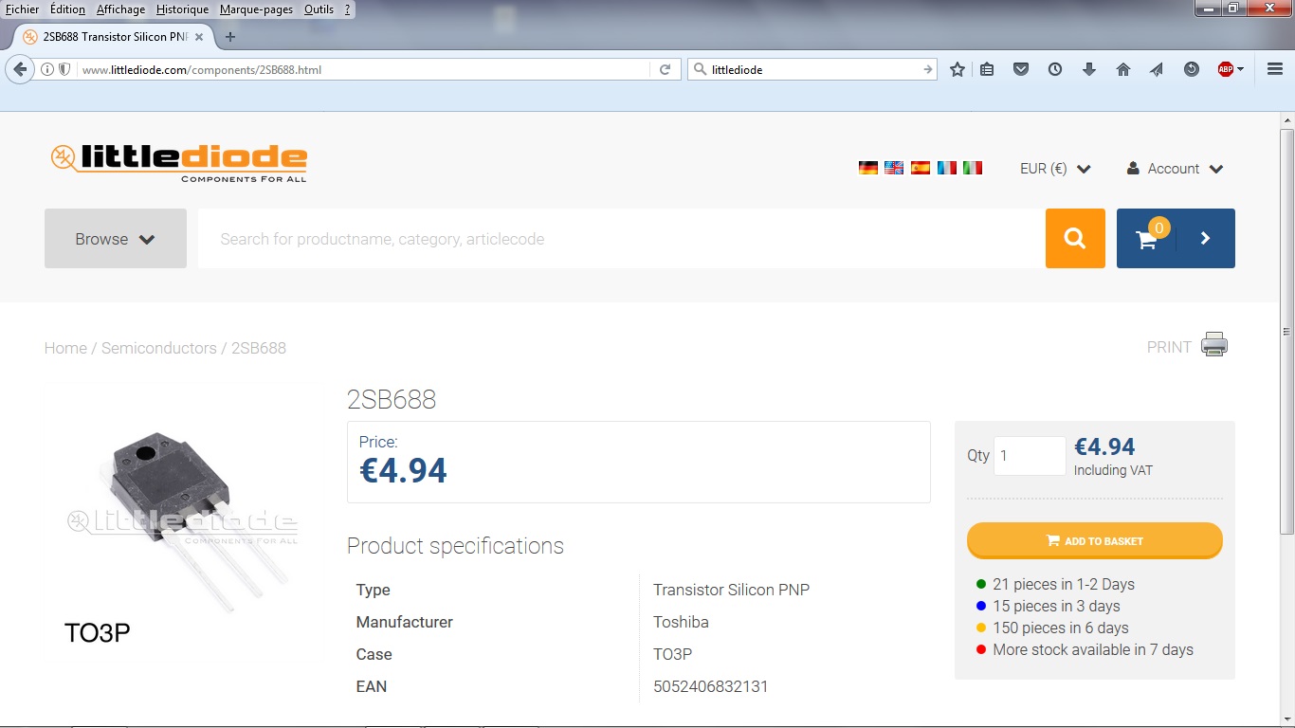
Task: Go to browser home page icon
Action: [1123, 69]
